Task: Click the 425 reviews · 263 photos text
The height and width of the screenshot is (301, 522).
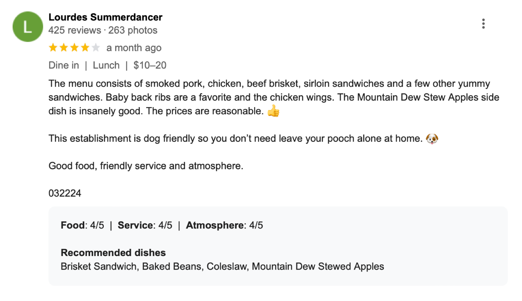Action: click(103, 30)
